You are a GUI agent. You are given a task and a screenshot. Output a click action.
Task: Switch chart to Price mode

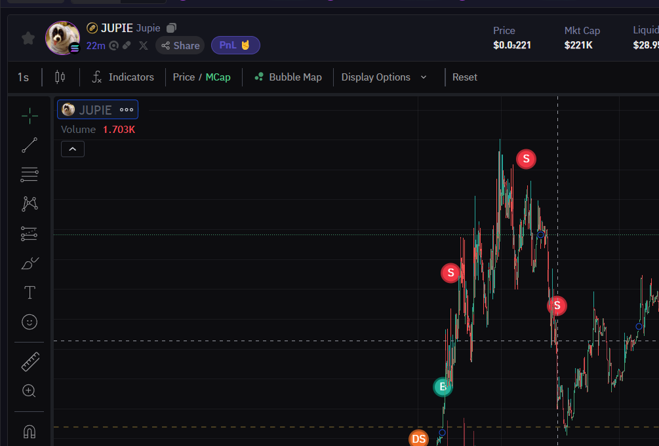coord(184,77)
